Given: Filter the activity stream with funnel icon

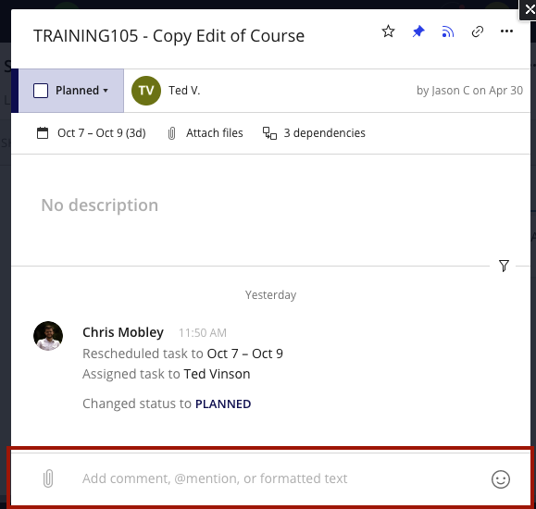Looking at the screenshot, I should [504, 266].
